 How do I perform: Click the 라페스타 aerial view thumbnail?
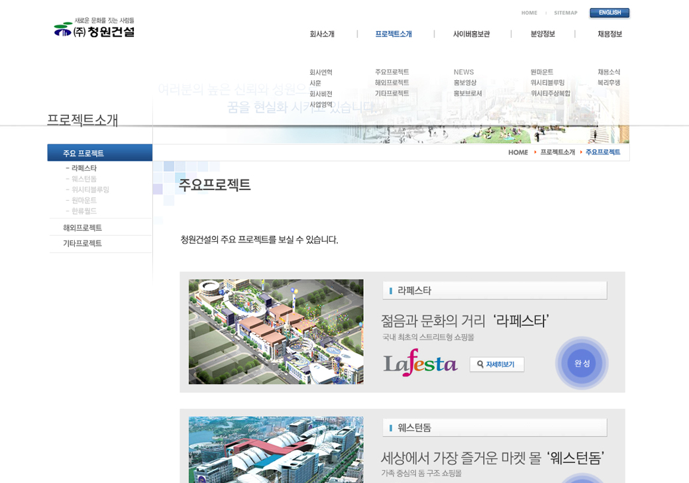[276, 331]
